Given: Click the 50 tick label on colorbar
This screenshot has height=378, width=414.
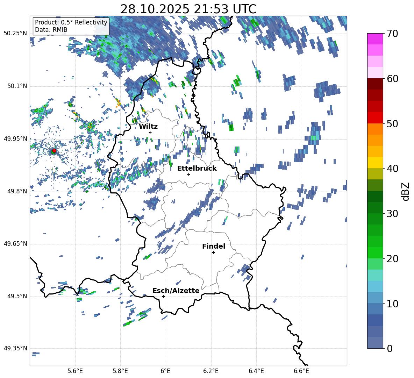Looking at the screenshot, I should click(x=392, y=124).
